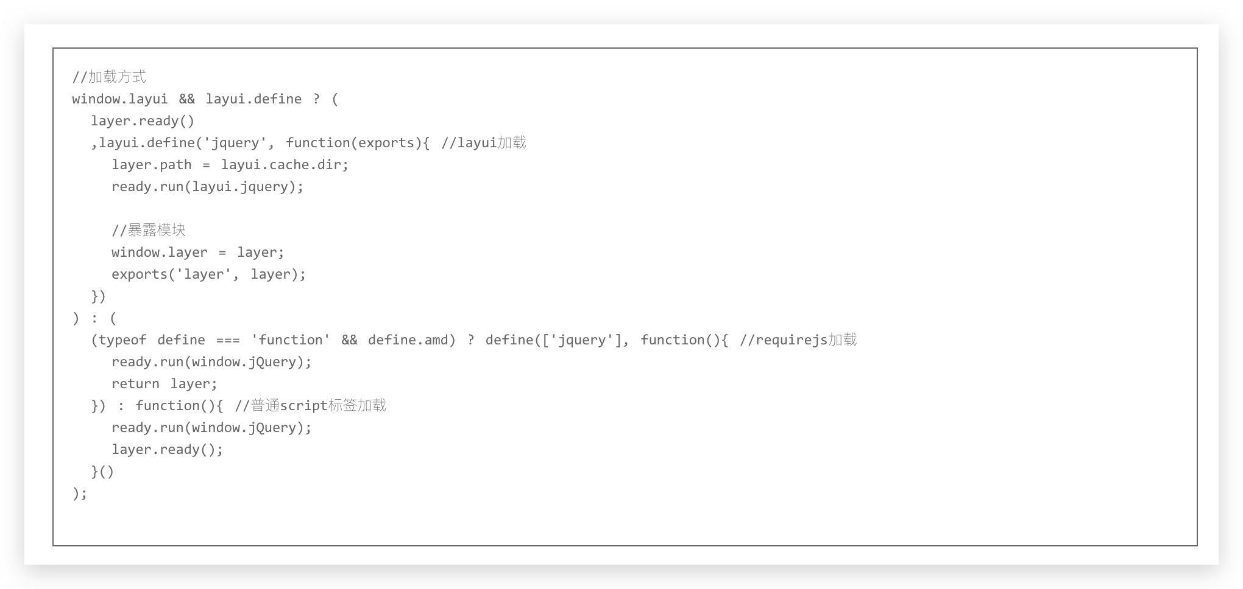This screenshot has width=1243, height=589.
Task: Click the ready.run(layui.jquery) line
Action: pos(207,187)
